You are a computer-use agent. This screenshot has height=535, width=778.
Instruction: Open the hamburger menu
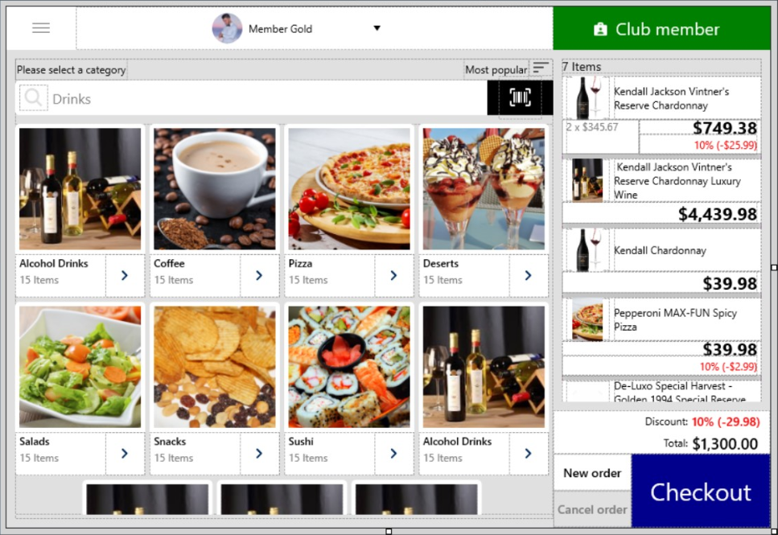click(x=41, y=28)
